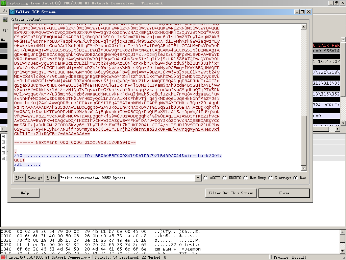Click the Intel PRO/1000 interface status text
This screenshot has width=346, height=260.
[x=49, y=257]
